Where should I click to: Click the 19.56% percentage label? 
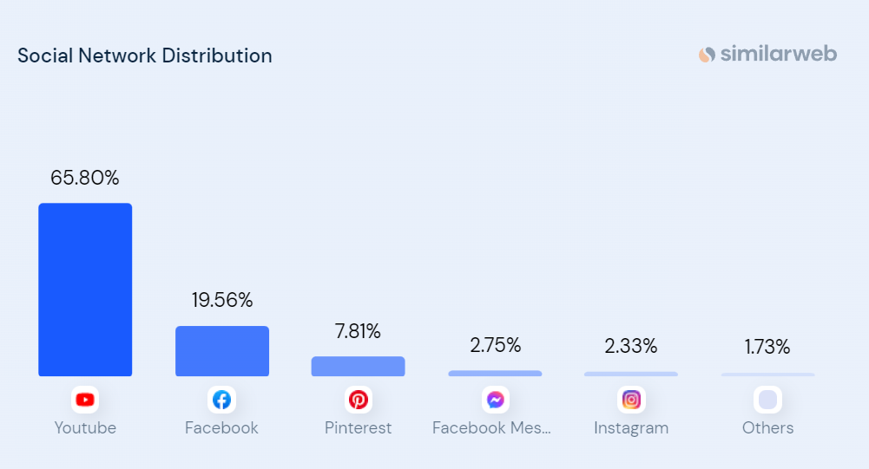tap(222, 301)
